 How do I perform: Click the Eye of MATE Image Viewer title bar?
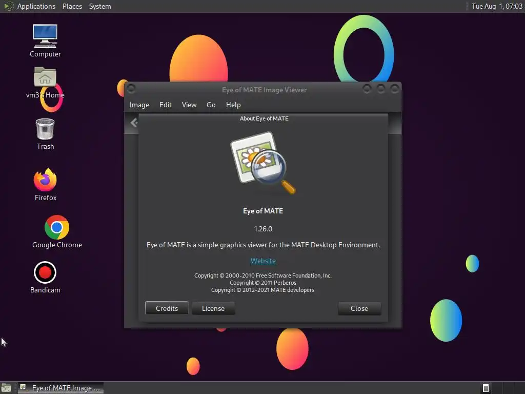pos(264,90)
